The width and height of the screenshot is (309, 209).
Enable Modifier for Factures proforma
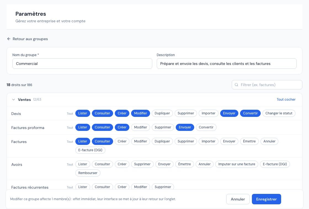click(140, 127)
